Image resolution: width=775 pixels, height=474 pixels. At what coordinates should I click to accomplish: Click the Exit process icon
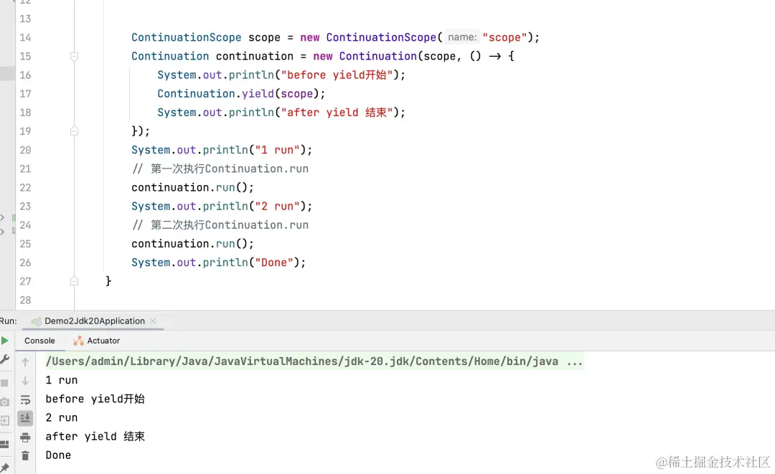4,421
